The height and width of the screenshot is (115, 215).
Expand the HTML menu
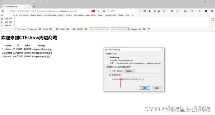click(x=100, y=15)
